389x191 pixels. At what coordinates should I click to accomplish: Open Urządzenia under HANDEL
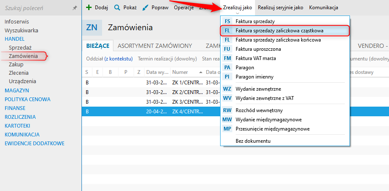pyautogui.click(x=22, y=81)
